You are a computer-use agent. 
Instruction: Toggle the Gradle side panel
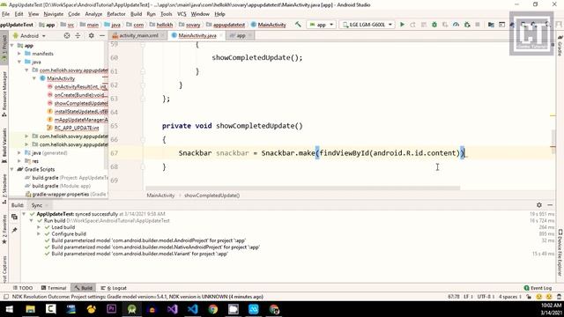560,46
